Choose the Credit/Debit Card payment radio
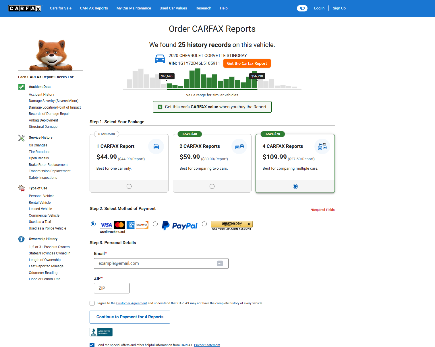The height and width of the screenshot is (347, 435). coord(93,224)
